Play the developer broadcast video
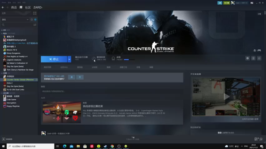Viewport: 266px width, 149px height. [x=226, y=97]
